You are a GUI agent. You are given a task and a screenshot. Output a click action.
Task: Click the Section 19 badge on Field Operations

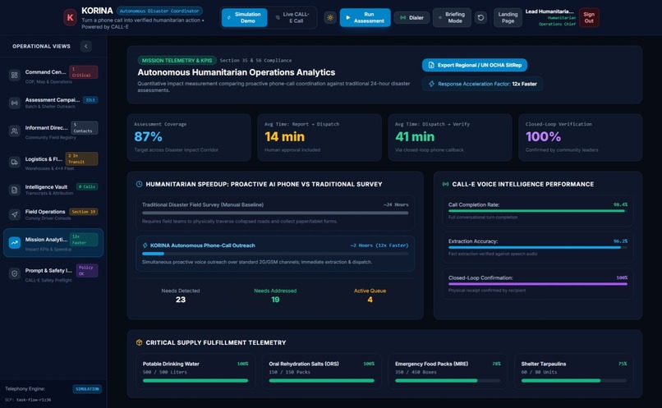(84, 212)
